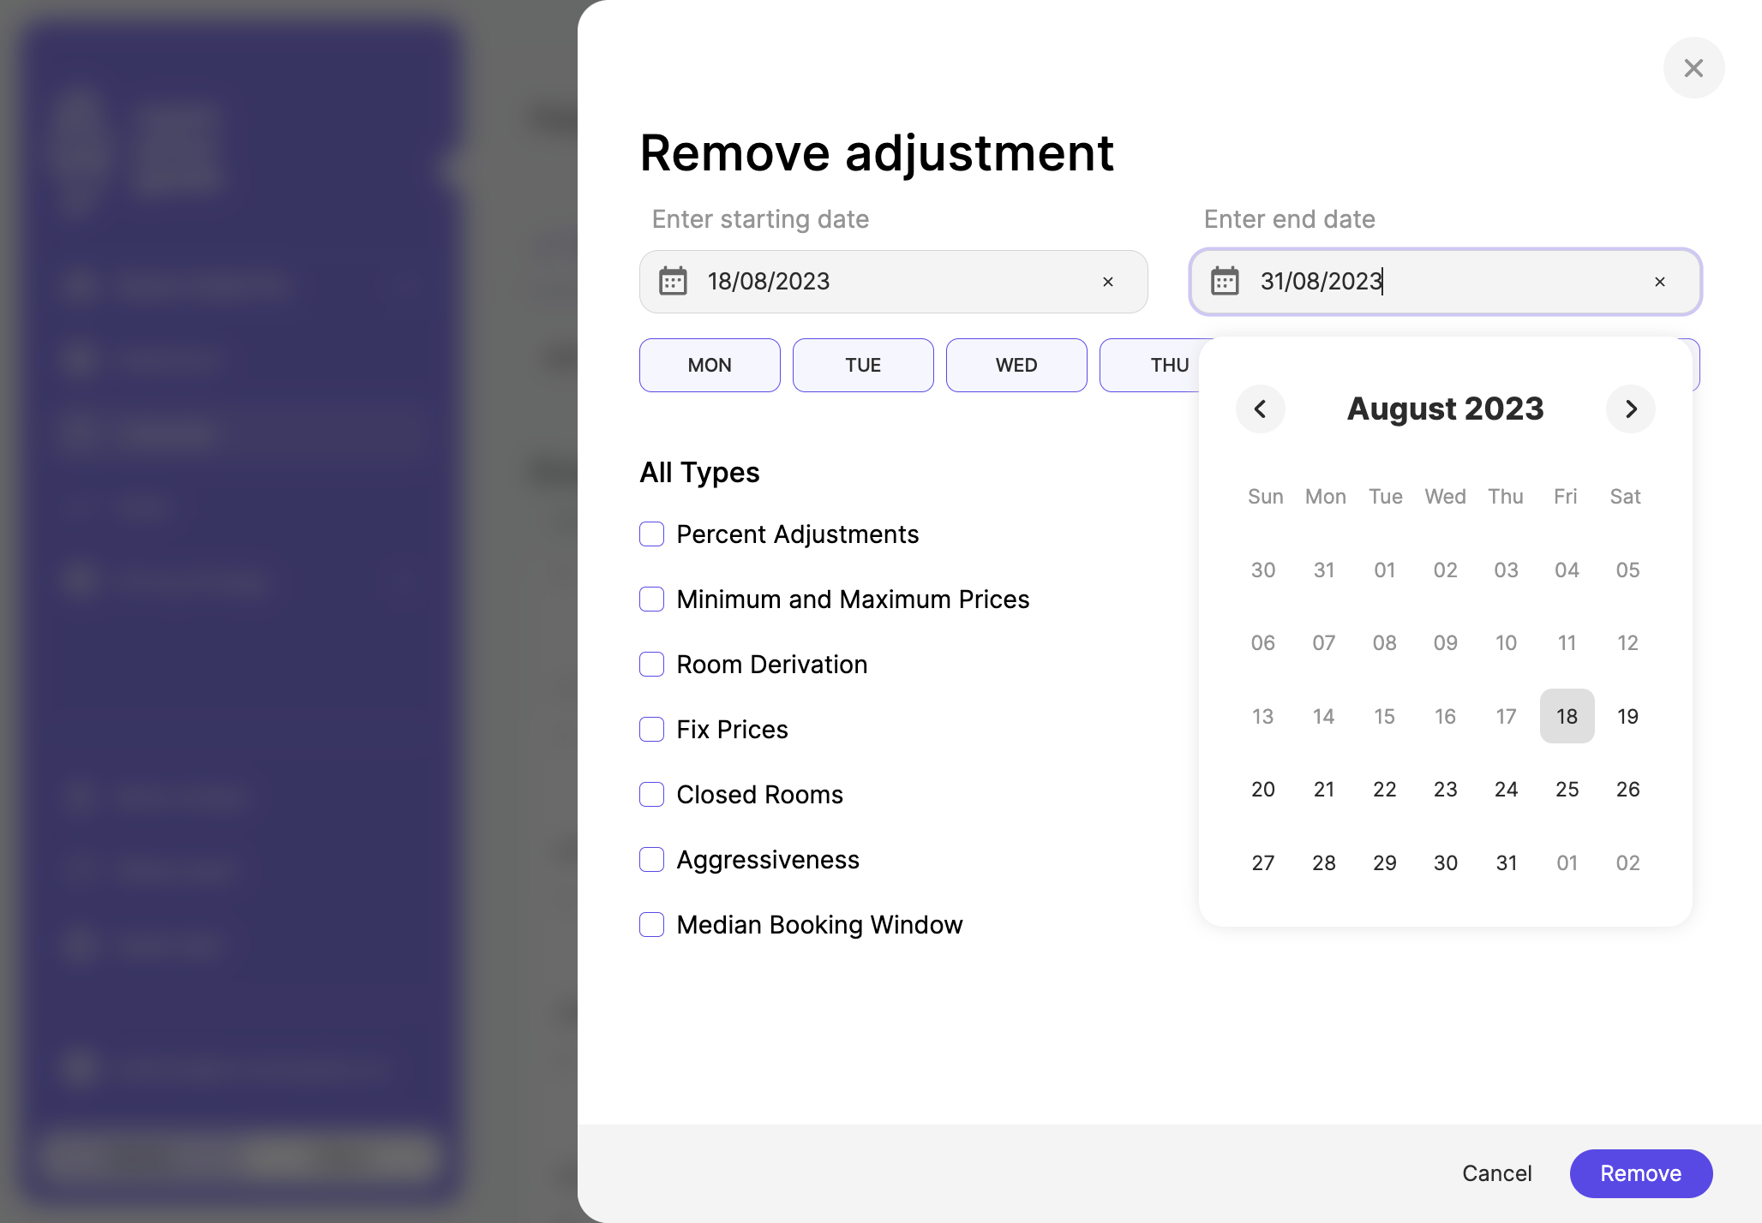Image resolution: width=1762 pixels, height=1223 pixels.
Task: Pick August 28 in the calendar
Action: (x=1323, y=862)
